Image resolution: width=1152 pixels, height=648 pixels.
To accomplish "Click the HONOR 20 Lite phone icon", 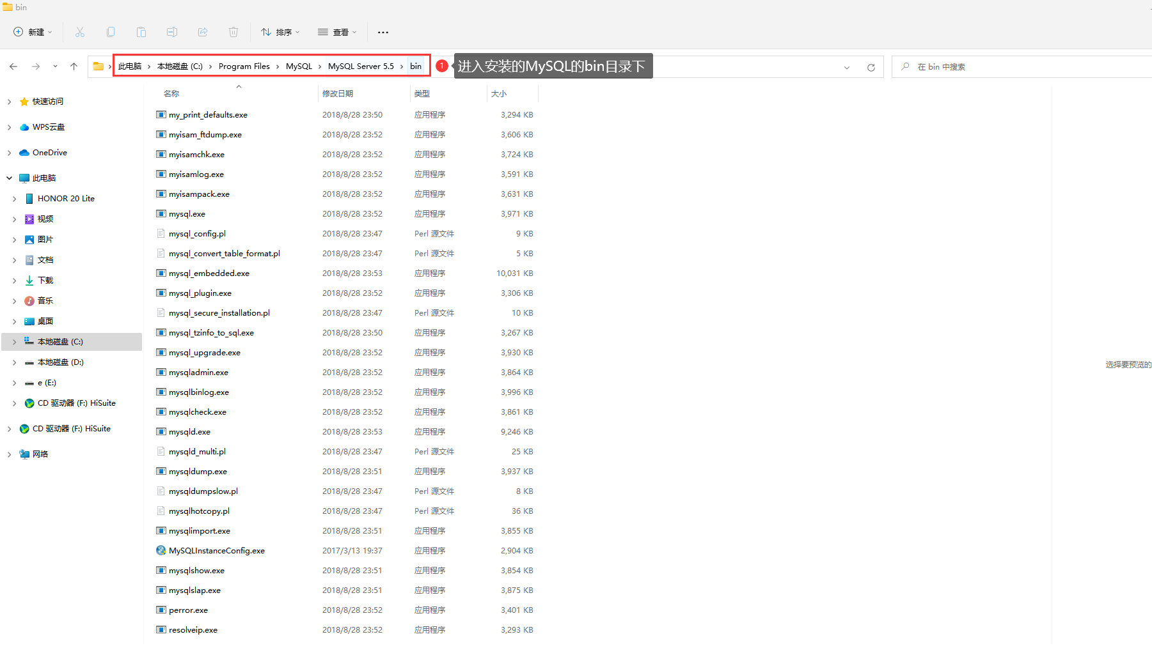I will click(29, 199).
